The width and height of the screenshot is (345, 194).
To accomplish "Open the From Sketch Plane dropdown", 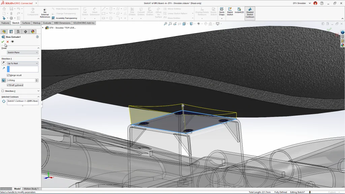I will click(23, 53).
